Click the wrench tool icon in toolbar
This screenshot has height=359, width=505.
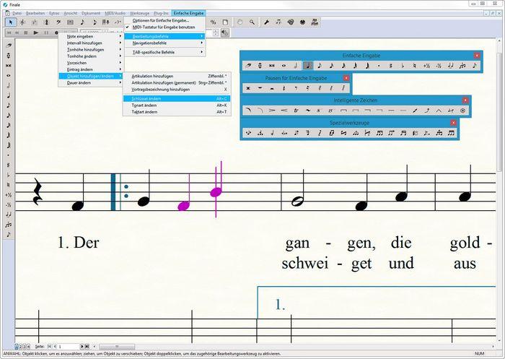click(x=266, y=22)
